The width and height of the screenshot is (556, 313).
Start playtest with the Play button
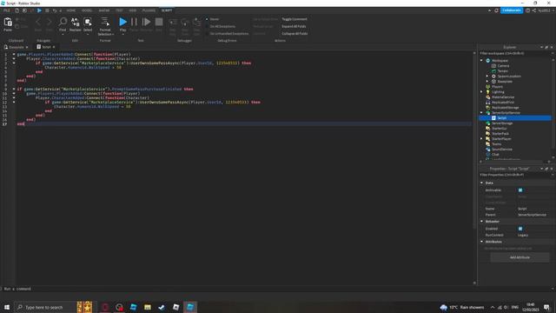122,22
